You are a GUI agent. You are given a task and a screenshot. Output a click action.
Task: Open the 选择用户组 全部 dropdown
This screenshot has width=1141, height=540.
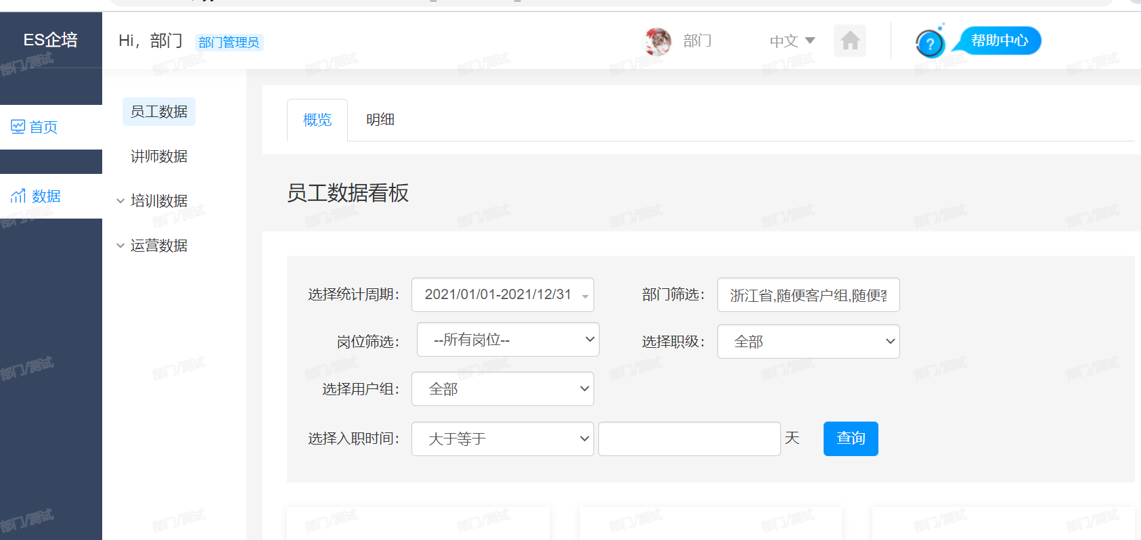point(503,388)
